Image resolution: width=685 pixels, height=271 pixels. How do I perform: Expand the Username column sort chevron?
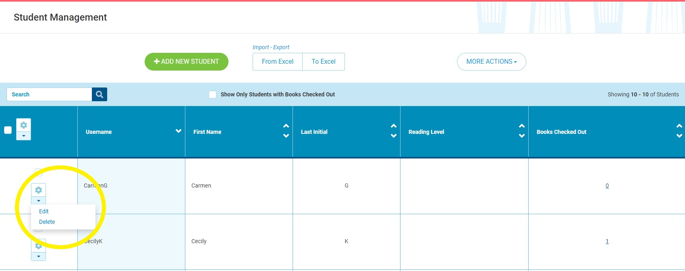[179, 131]
